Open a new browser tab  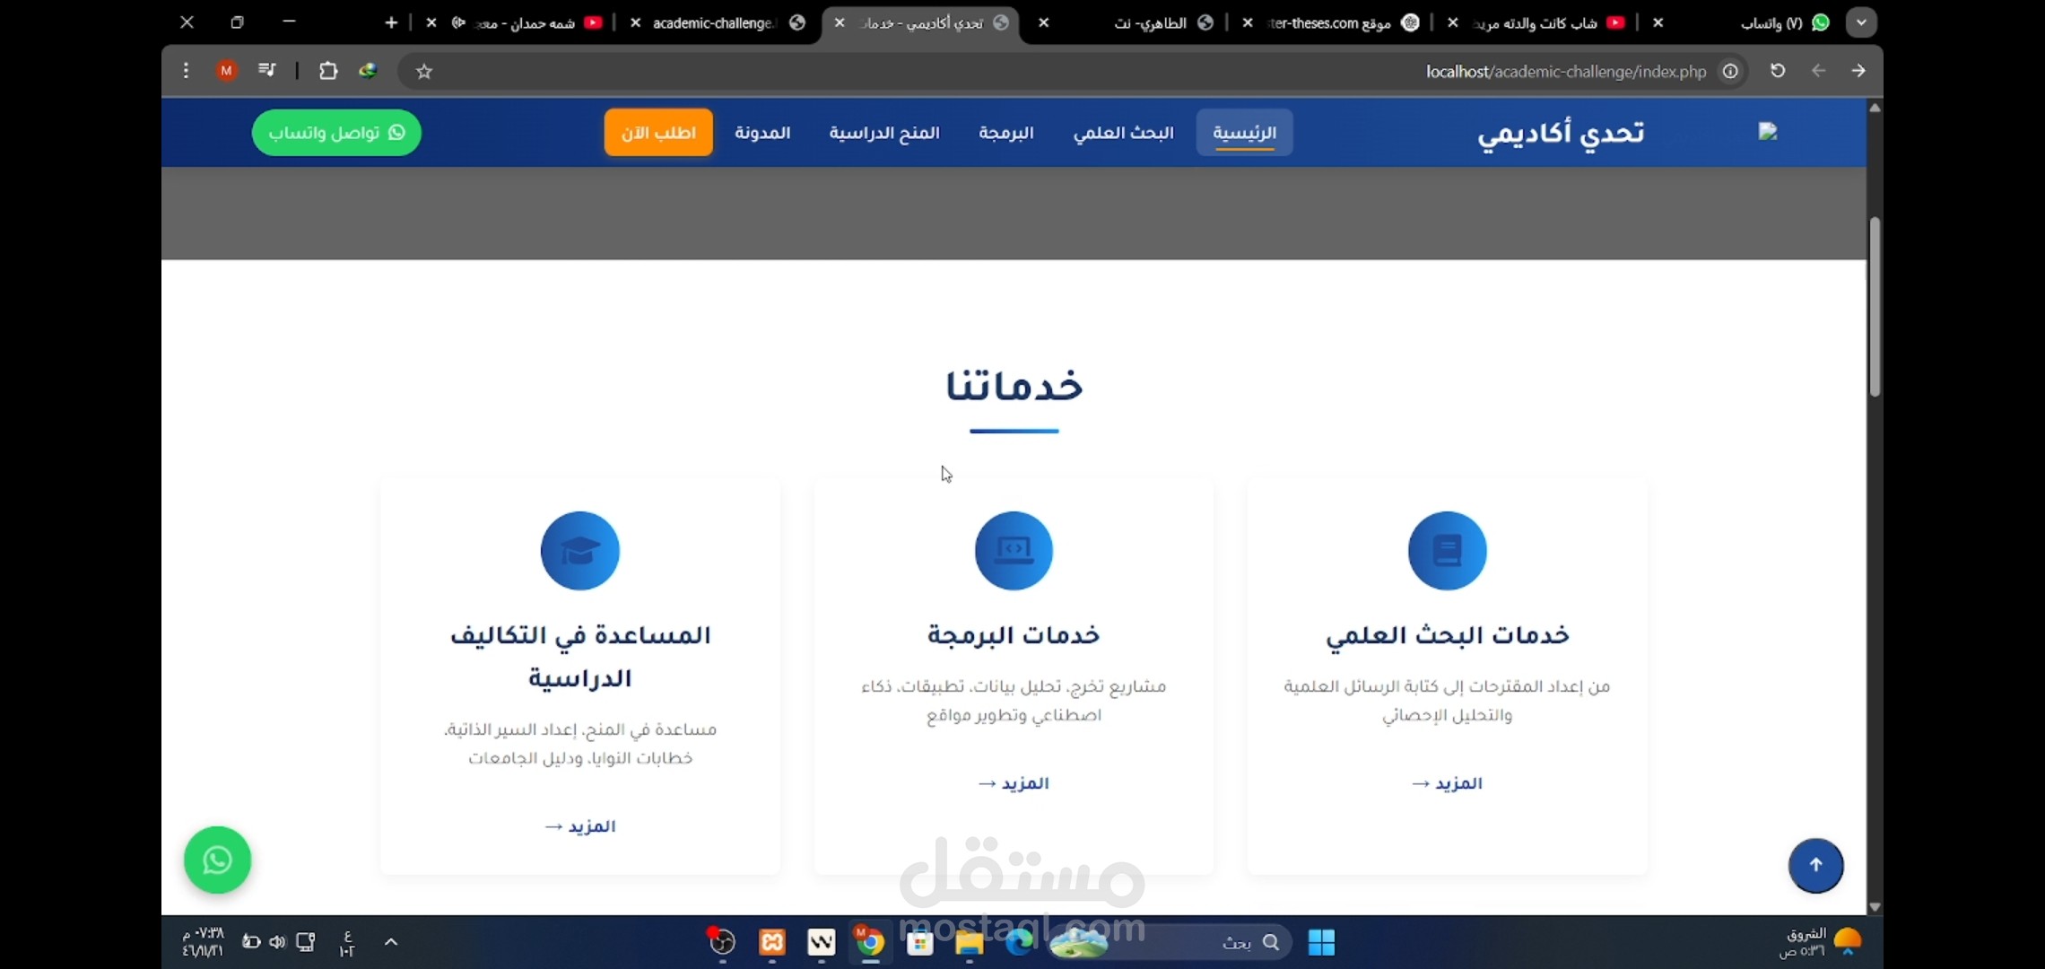pos(391,22)
